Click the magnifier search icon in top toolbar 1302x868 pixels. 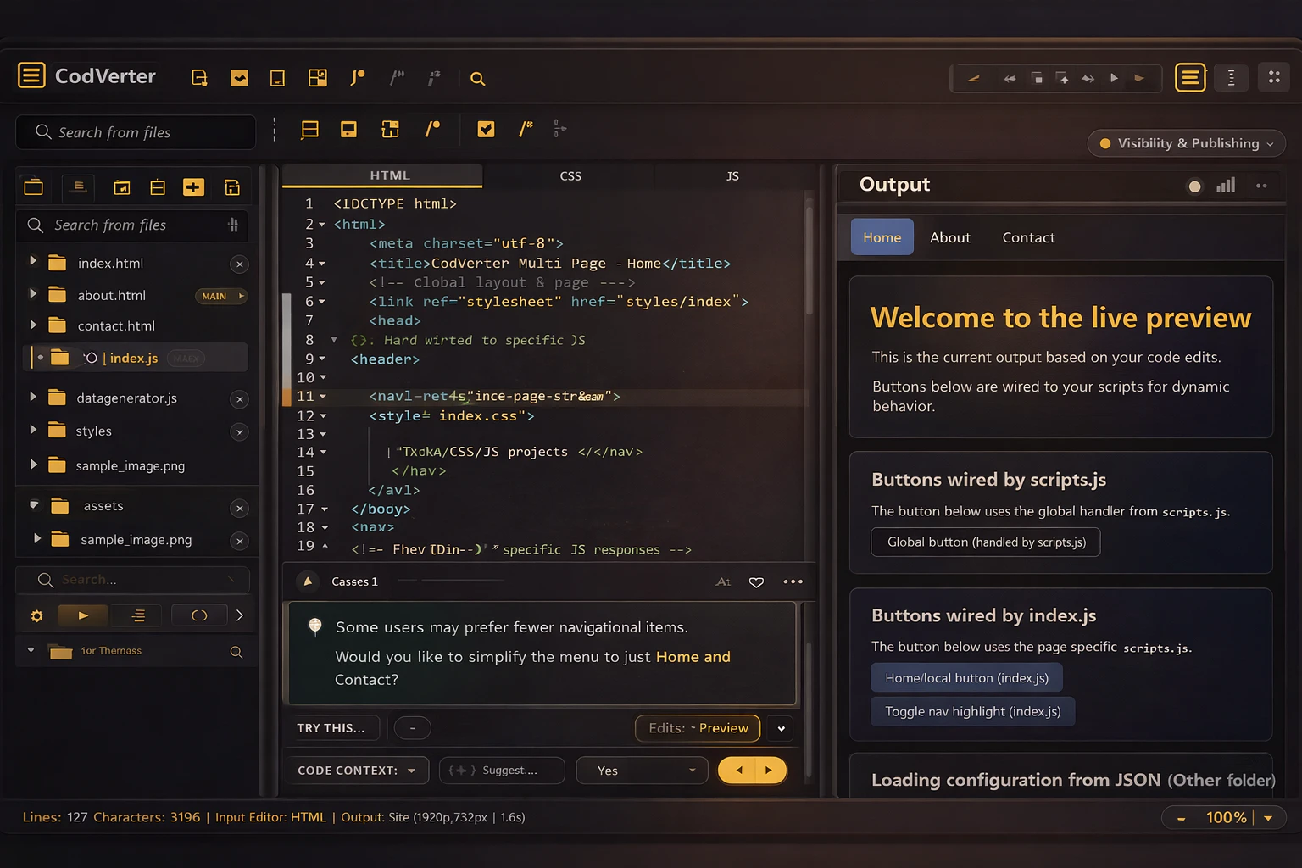click(478, 79)
